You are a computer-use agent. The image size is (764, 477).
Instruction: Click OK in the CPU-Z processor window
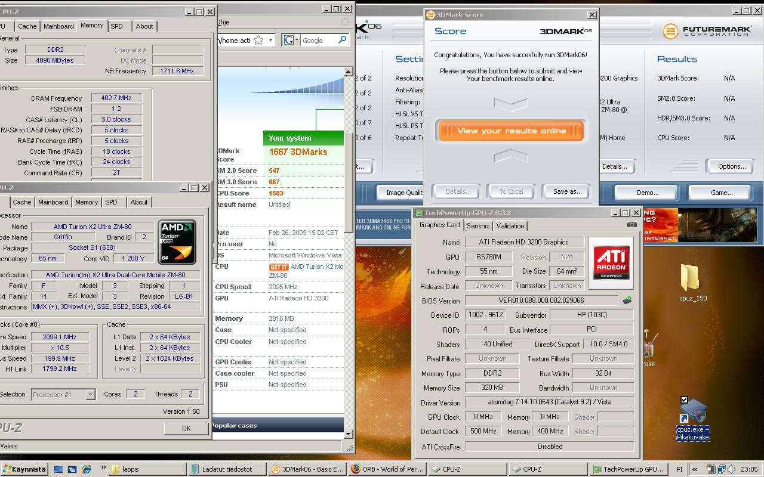pos(186,428)
